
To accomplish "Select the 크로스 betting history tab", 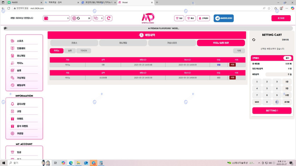I will [x=74, y=43].
